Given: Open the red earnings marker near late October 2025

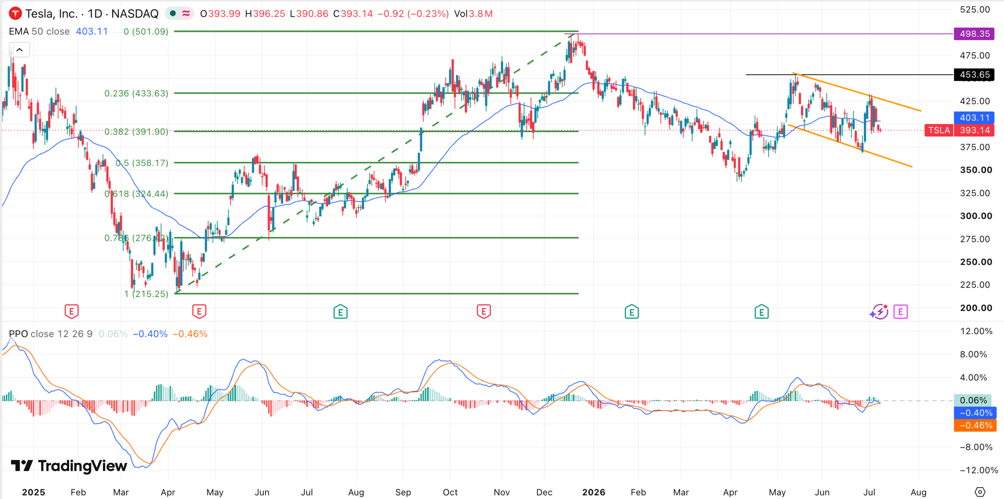Looking at the screenshot, I should point(484,312).
